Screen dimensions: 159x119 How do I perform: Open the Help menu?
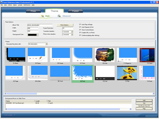(33, 5)
